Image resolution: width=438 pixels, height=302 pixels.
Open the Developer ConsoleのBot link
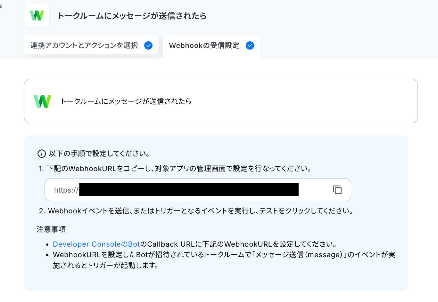click(x=96, y=244)
